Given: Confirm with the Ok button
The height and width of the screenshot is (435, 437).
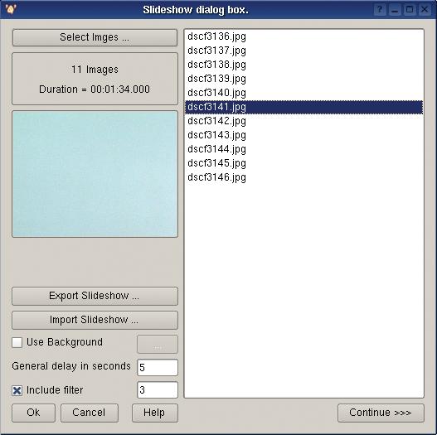Looking at the screenshot, I should click(x=33, y=413).
